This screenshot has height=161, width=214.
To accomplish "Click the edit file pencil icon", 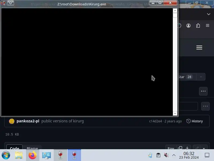I will (197, 148).
